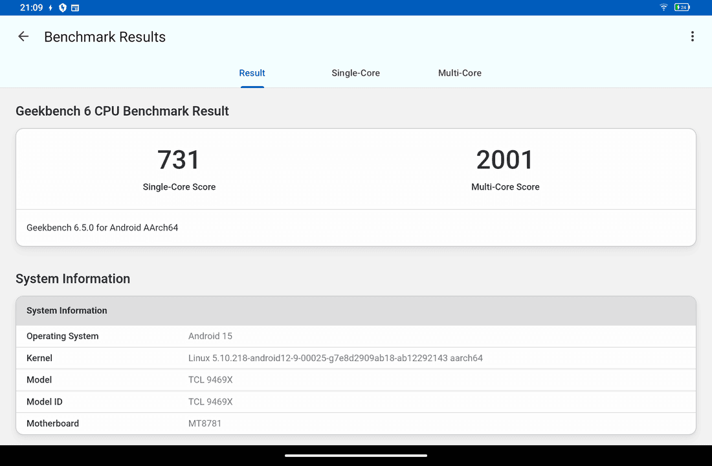Tap the 21:09 clock in status bar

pos(31,8)
